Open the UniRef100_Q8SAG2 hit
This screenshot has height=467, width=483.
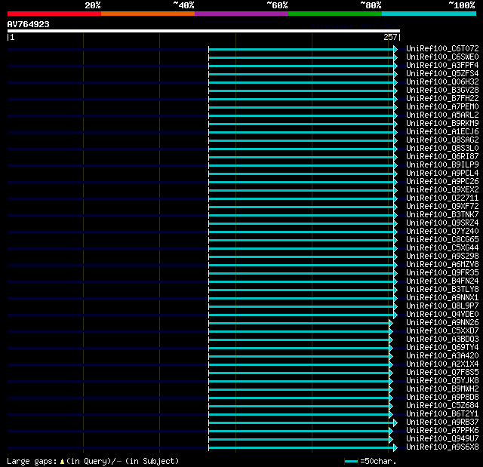tap(442, 140)
